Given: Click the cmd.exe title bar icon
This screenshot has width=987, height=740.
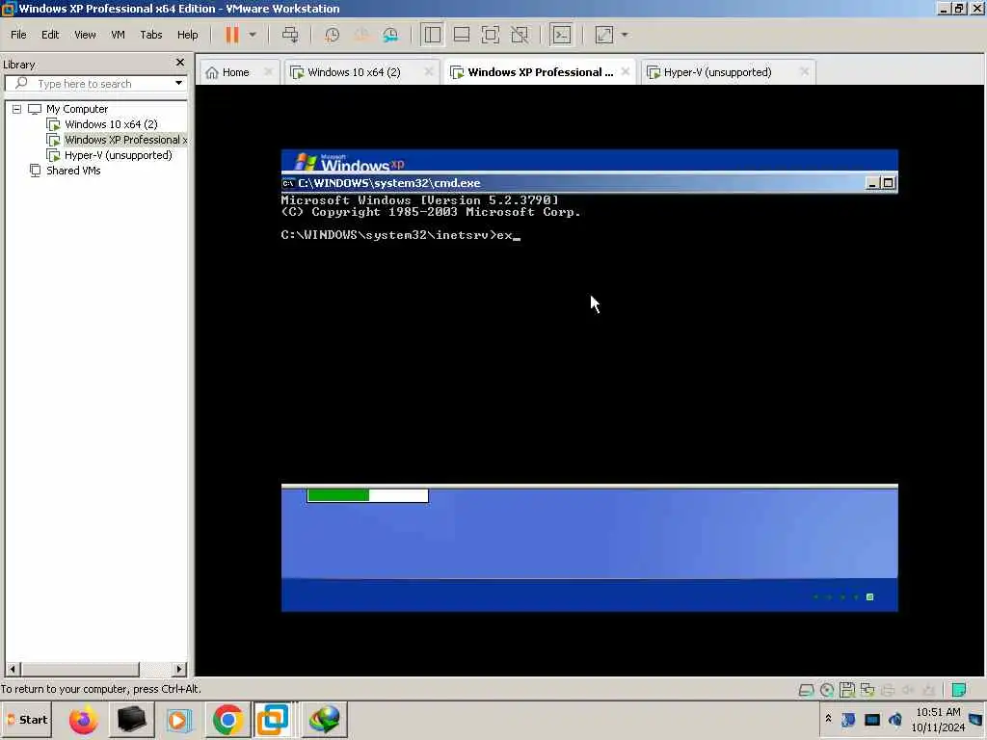Looking at the screenshot, I should click(288, 183).
